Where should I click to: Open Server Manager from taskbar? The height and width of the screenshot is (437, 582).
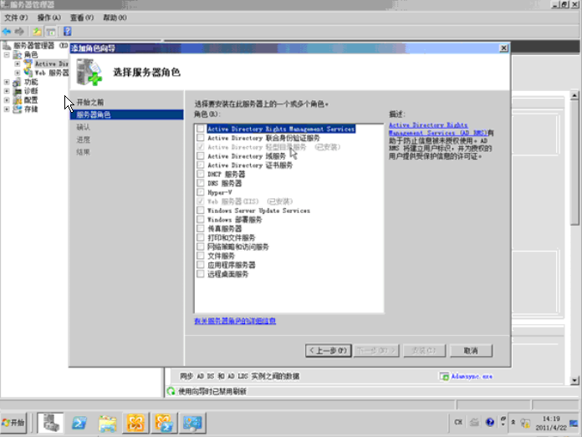point(50,423)
